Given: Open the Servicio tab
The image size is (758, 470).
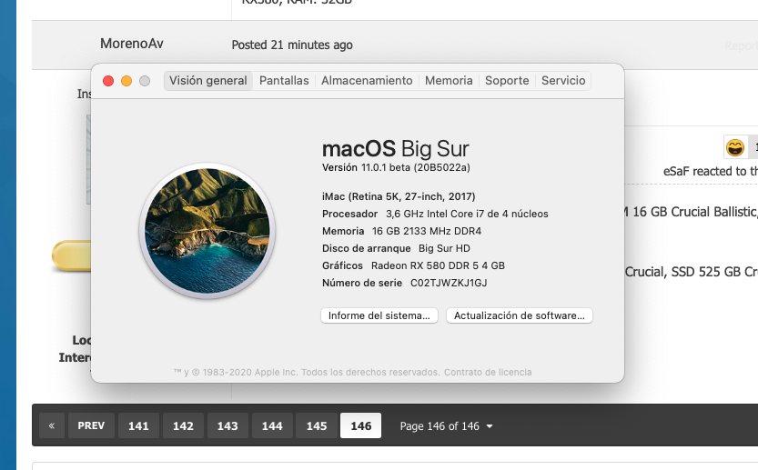Looking at the screenshot, I should point(563,81).
